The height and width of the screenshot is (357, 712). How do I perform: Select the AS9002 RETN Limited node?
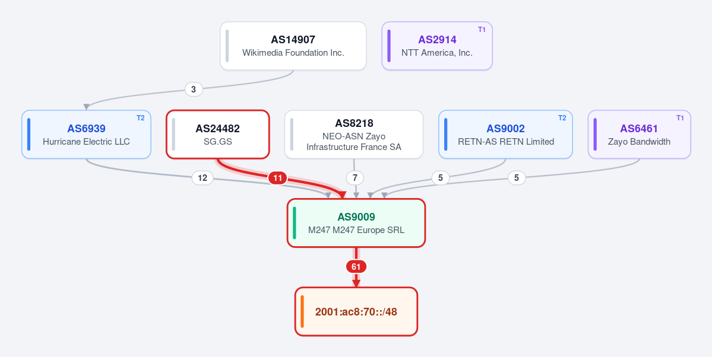click(505, 135)
